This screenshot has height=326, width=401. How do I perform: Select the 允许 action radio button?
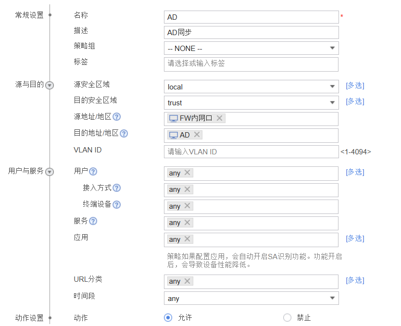(168, 317)
